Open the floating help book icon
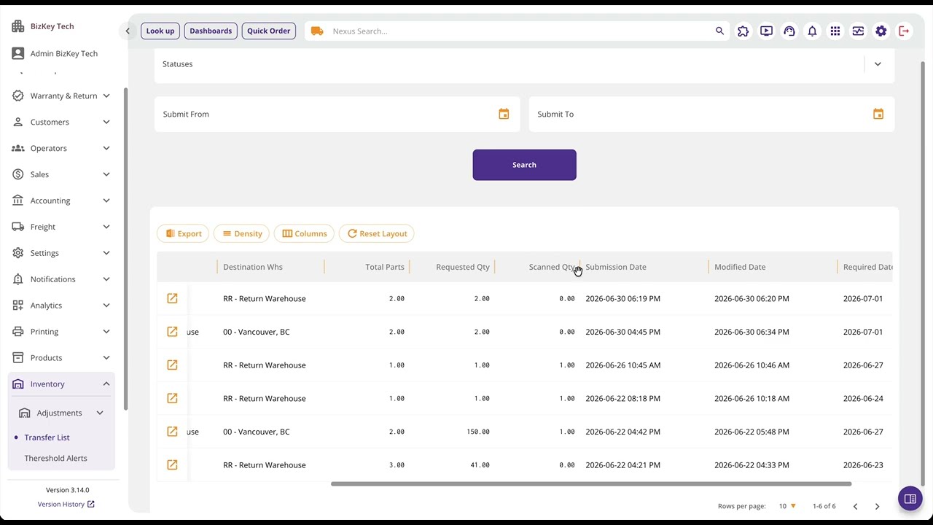 coord(910,499)
